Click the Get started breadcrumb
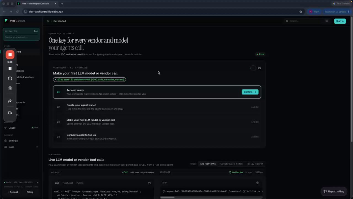353x199 pixels. [60, 21]
